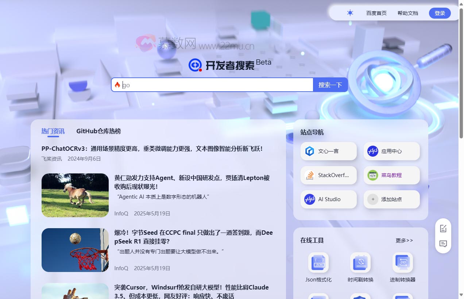Toggle the theme sun icon in top bar
Screen dimensions: 464x299
point(349,13)
